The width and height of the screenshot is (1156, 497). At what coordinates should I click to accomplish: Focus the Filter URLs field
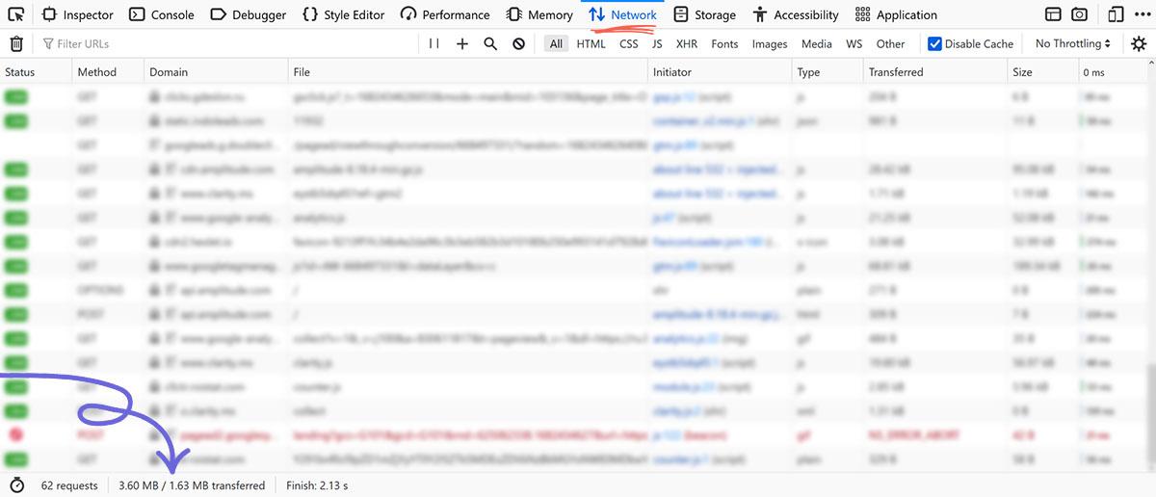(x=226, y=43)
